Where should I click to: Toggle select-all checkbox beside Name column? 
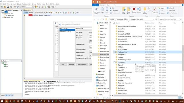[x=114, y=23]
